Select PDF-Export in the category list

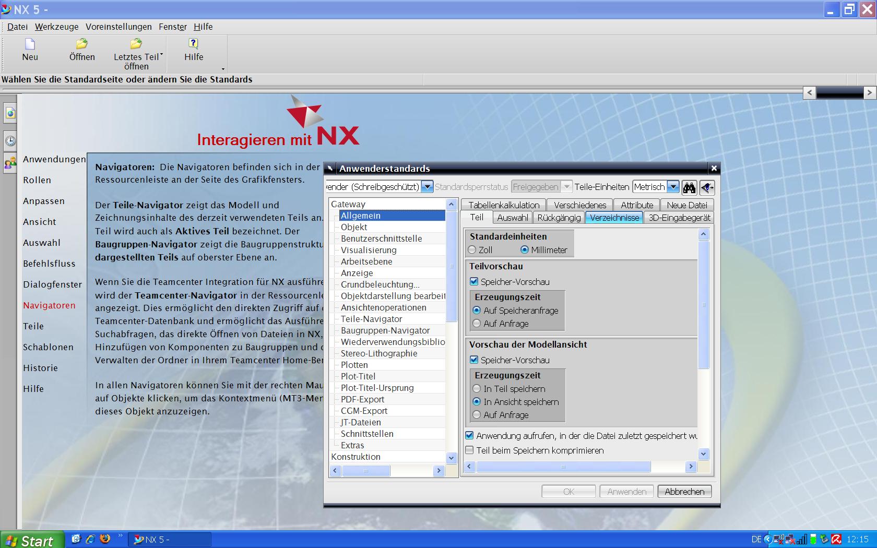(362, 399)
